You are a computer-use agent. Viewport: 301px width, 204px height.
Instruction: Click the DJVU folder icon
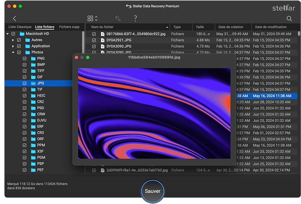(33, 121)
